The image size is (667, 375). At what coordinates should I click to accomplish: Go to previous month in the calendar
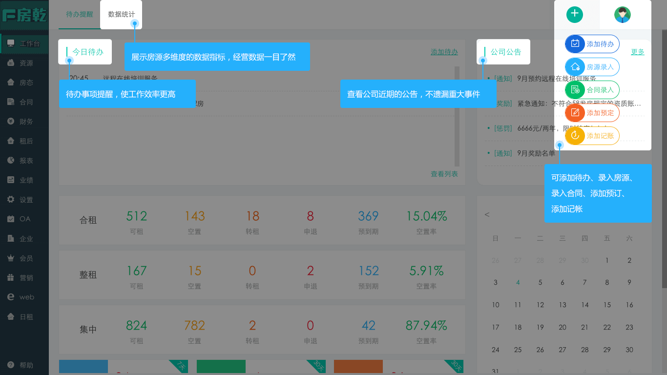(x=487, y=215)
